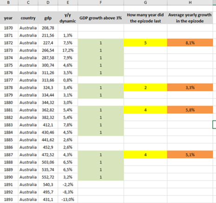The image size is (216, 203).
Task: Select the green cell in the 1883 row
Action: [101, 125]
